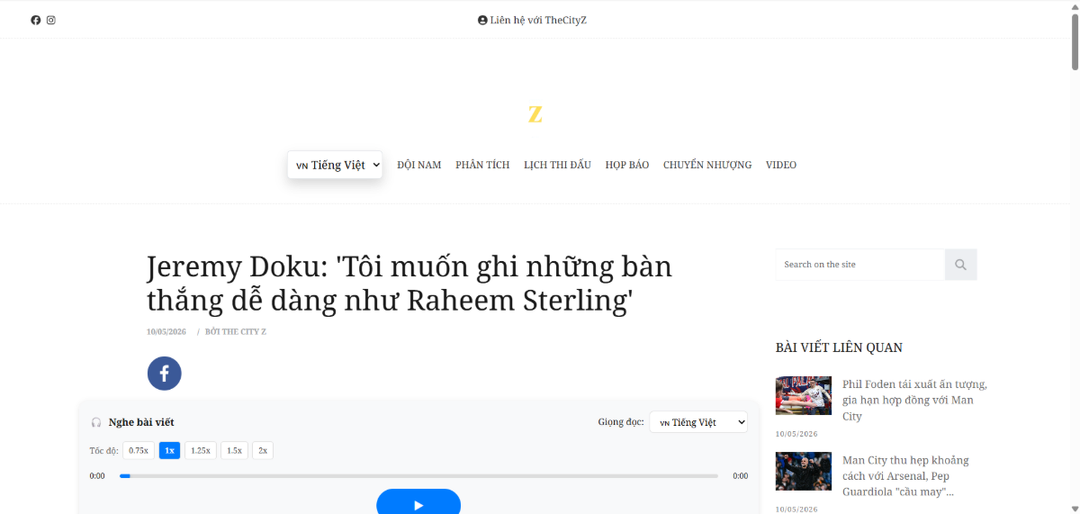Open the Phil Foden article thumbnail

804,395
